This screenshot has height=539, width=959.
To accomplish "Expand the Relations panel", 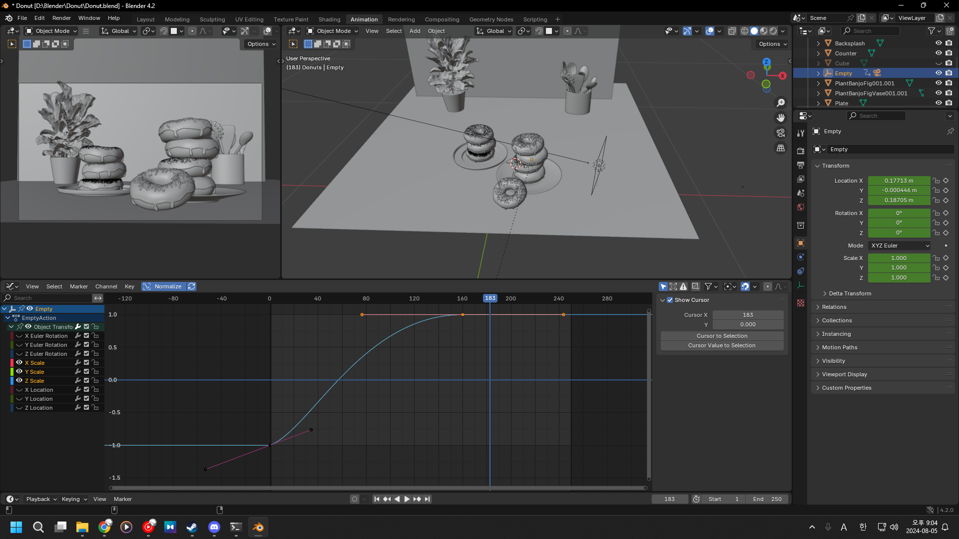I will click(x=834, y=307).
